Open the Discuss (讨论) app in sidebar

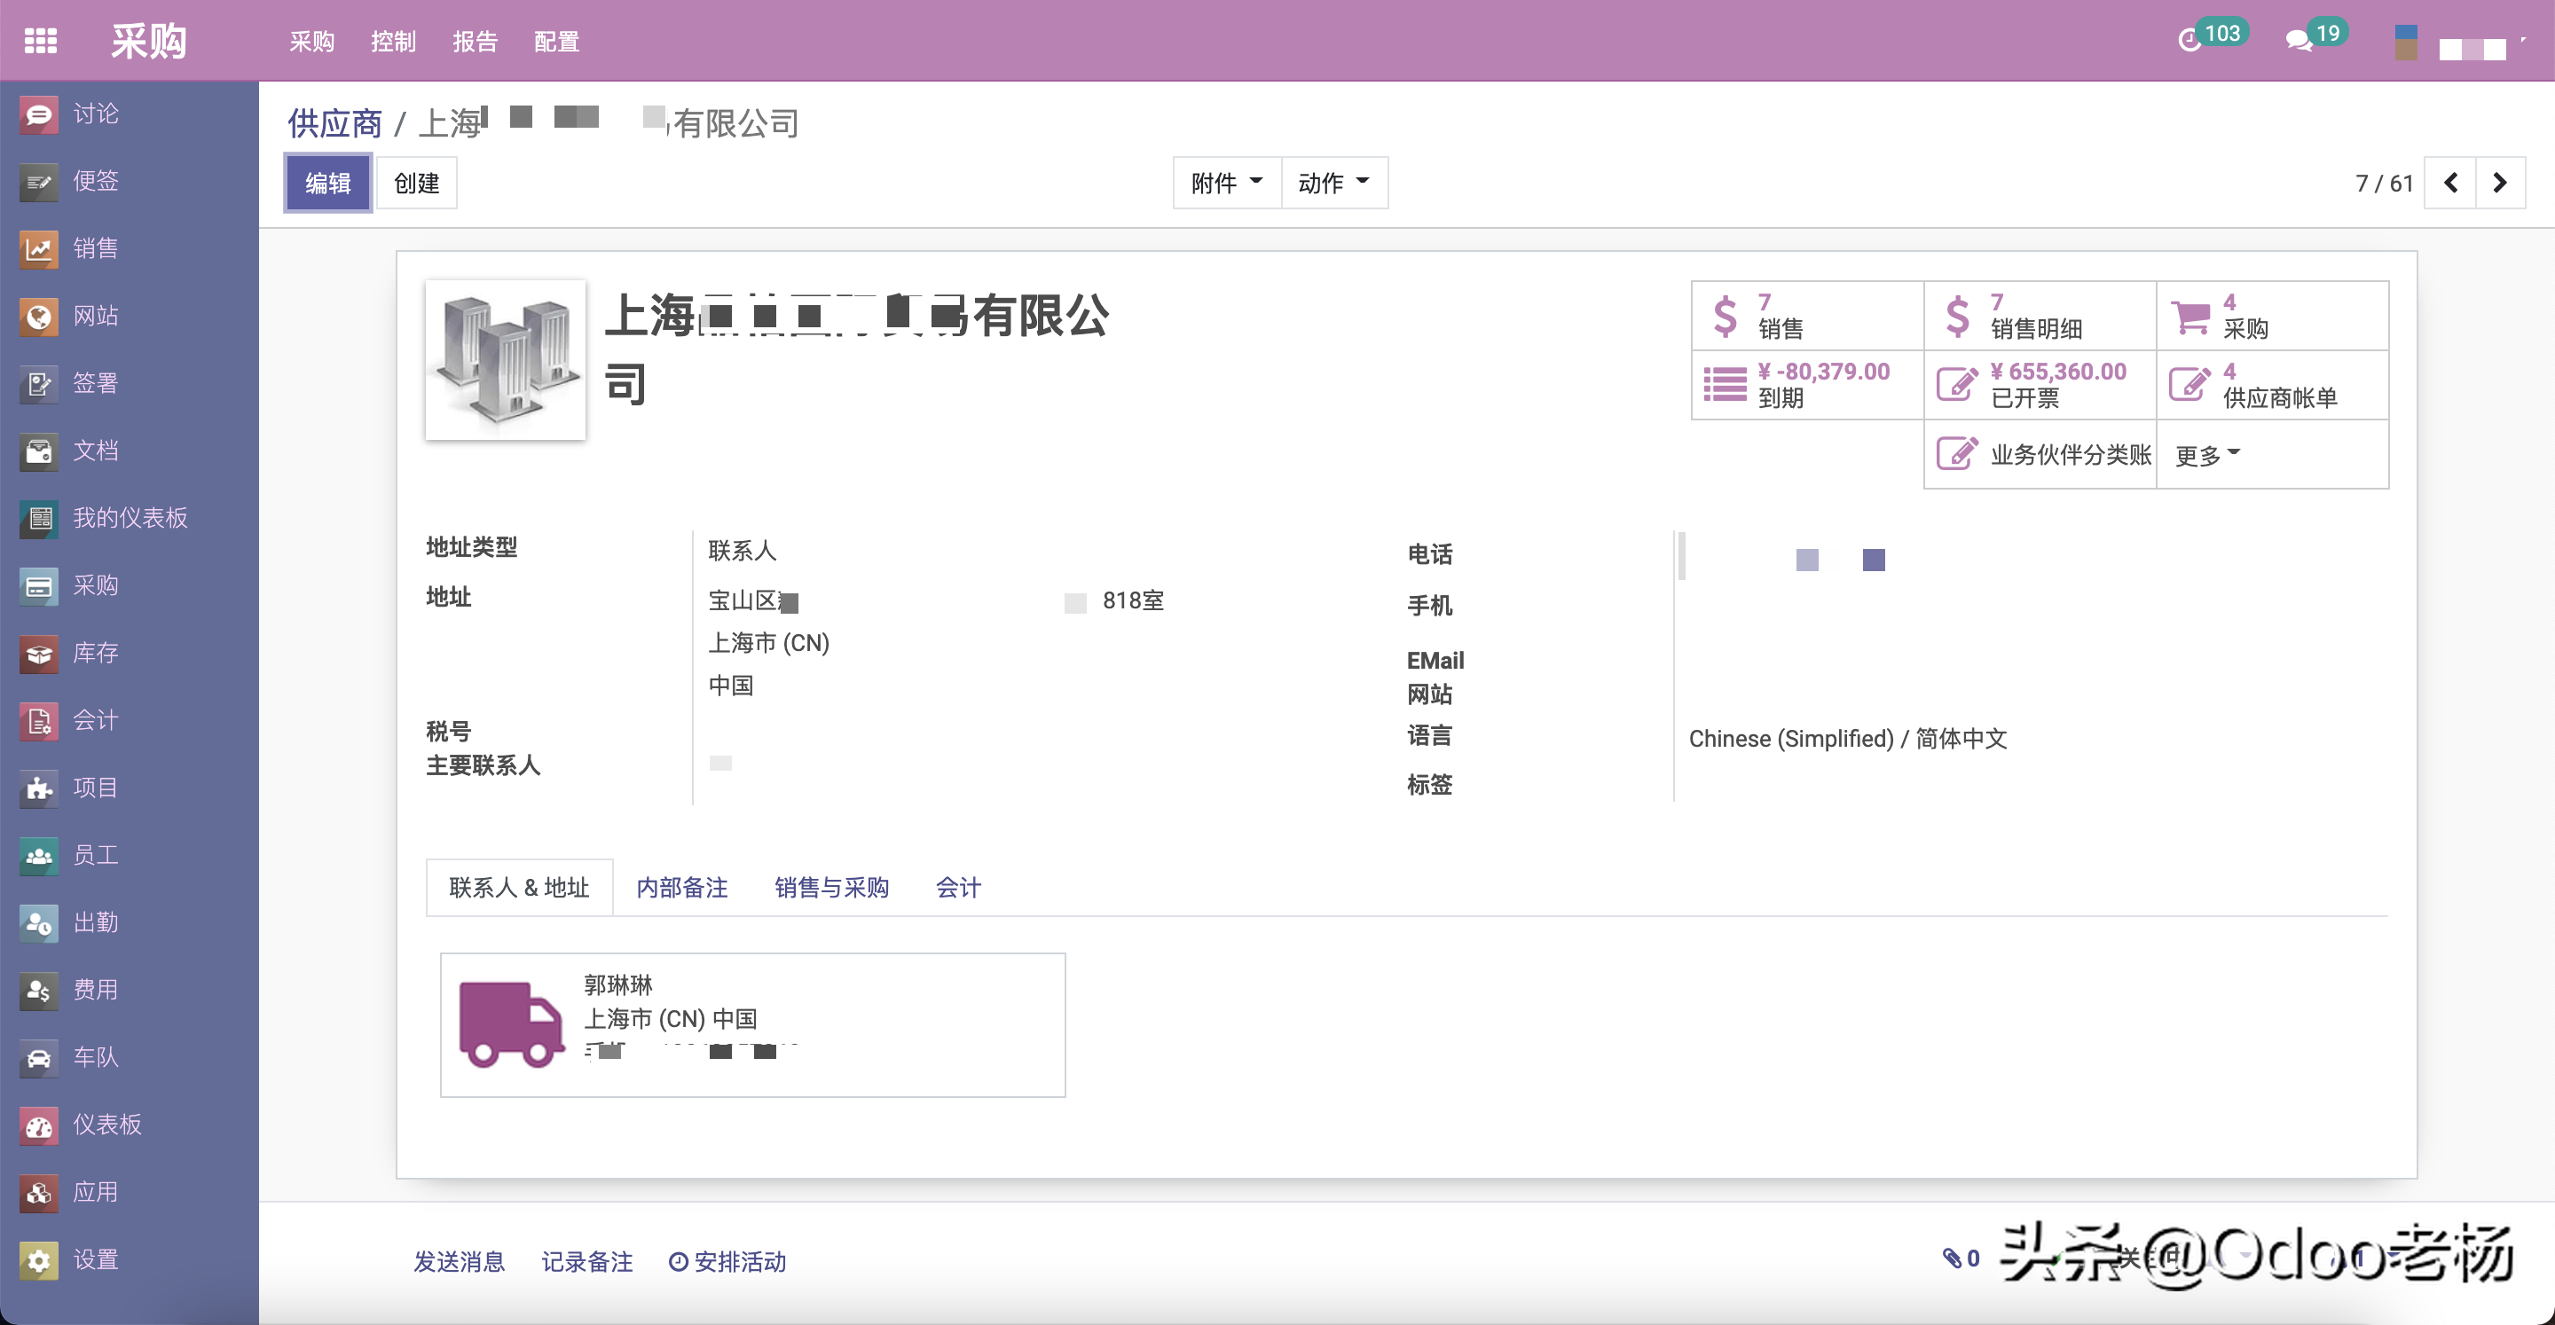(40, 114)
